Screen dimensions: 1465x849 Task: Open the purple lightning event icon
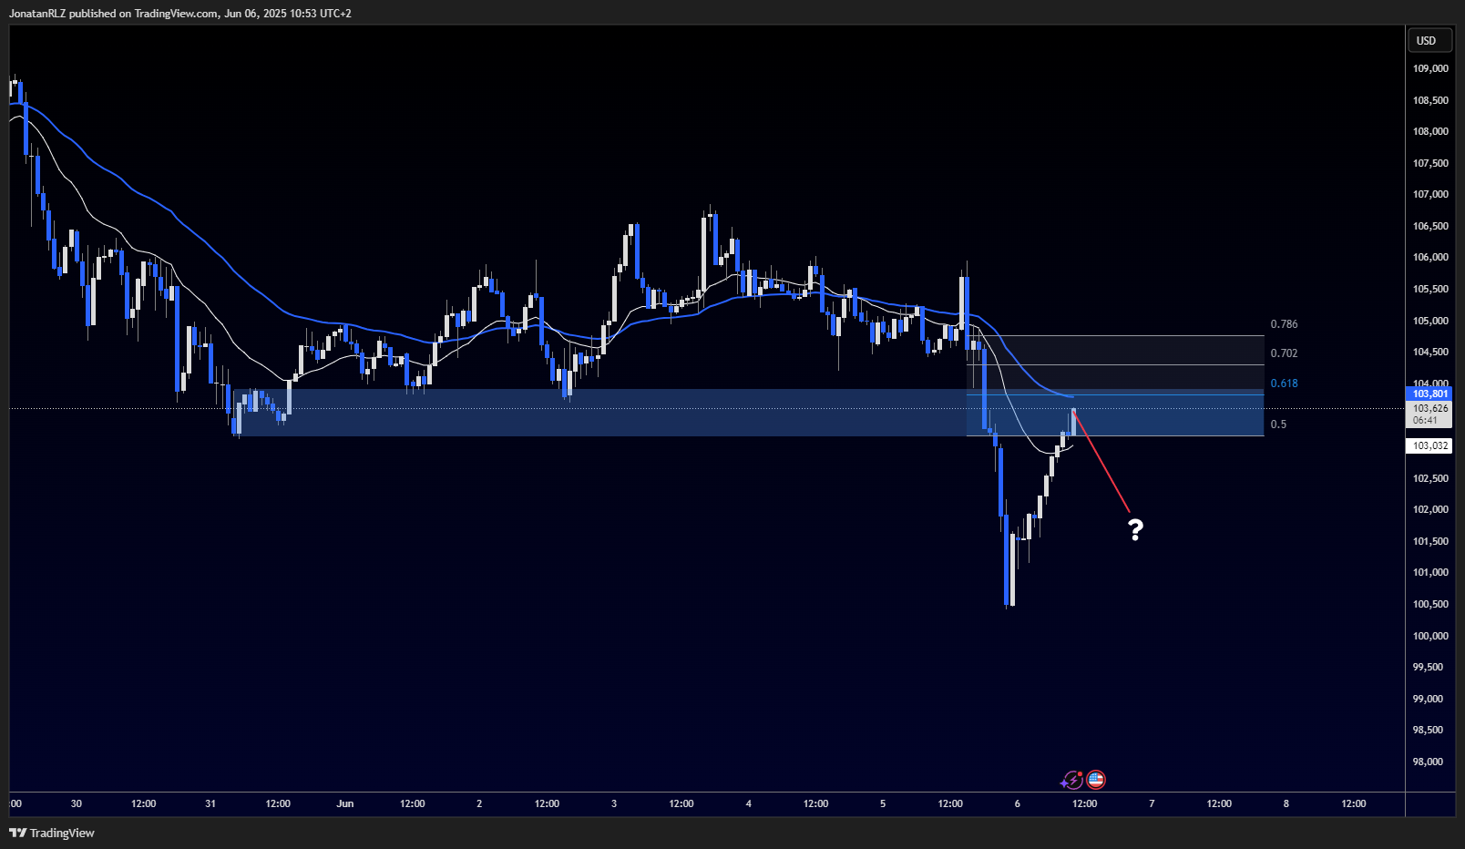1072,780
